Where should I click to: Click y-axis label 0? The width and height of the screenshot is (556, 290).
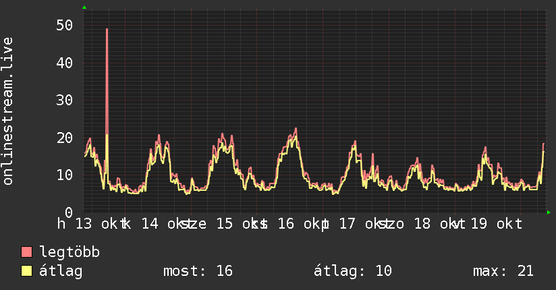pos(69,212)
